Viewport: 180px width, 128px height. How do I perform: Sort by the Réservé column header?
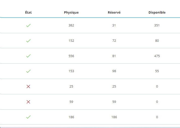(114, 13)
